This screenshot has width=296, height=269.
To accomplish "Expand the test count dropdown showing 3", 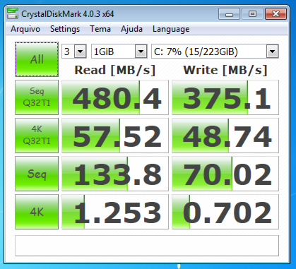I will 81,52.
